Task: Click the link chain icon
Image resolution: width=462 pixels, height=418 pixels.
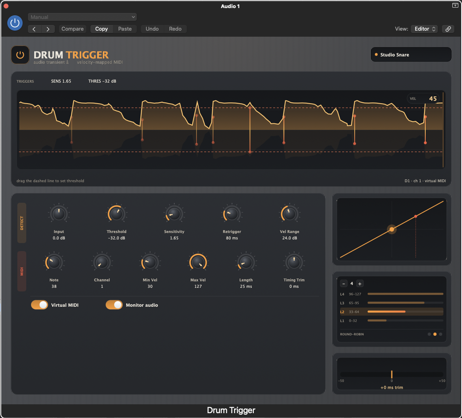Action: tap(448, 29)
